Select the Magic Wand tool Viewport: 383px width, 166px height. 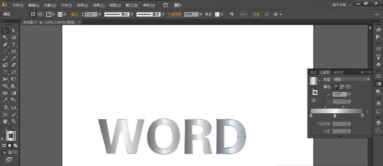point(5,37)
